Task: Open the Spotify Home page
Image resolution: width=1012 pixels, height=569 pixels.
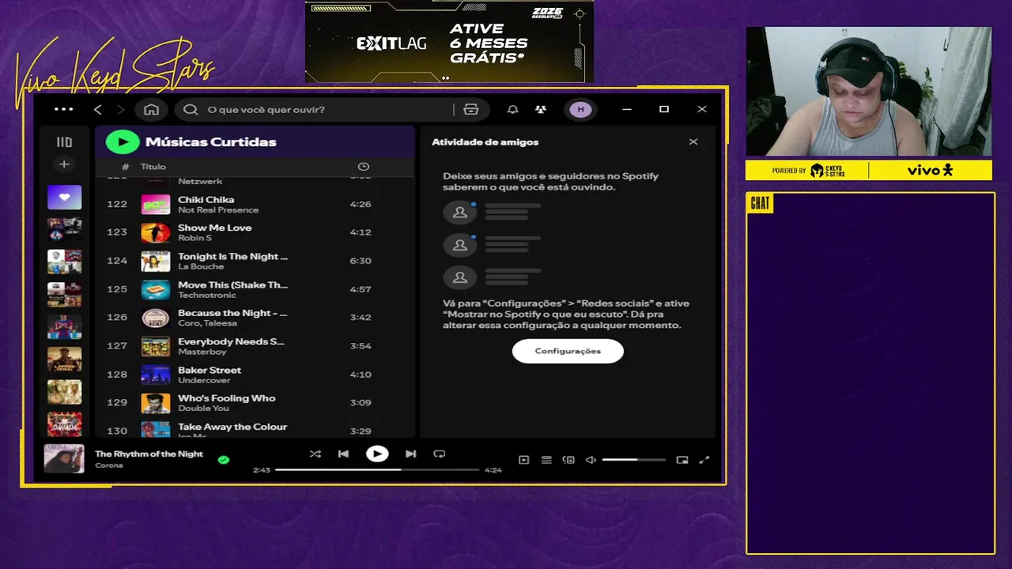Action: [152, 109]
